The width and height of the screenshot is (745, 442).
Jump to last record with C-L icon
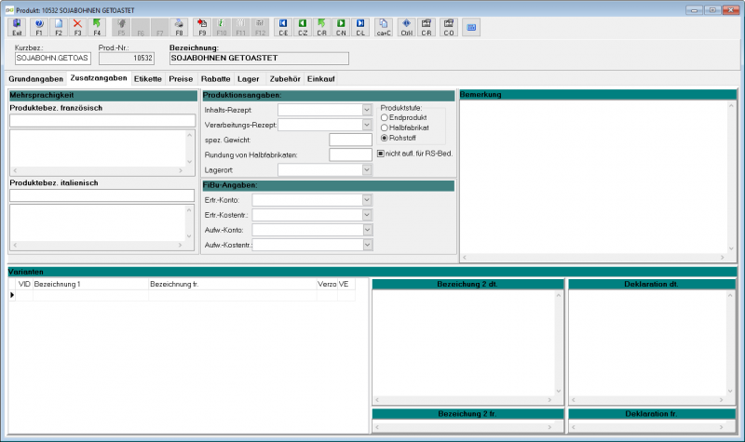[x=360, y=27]
